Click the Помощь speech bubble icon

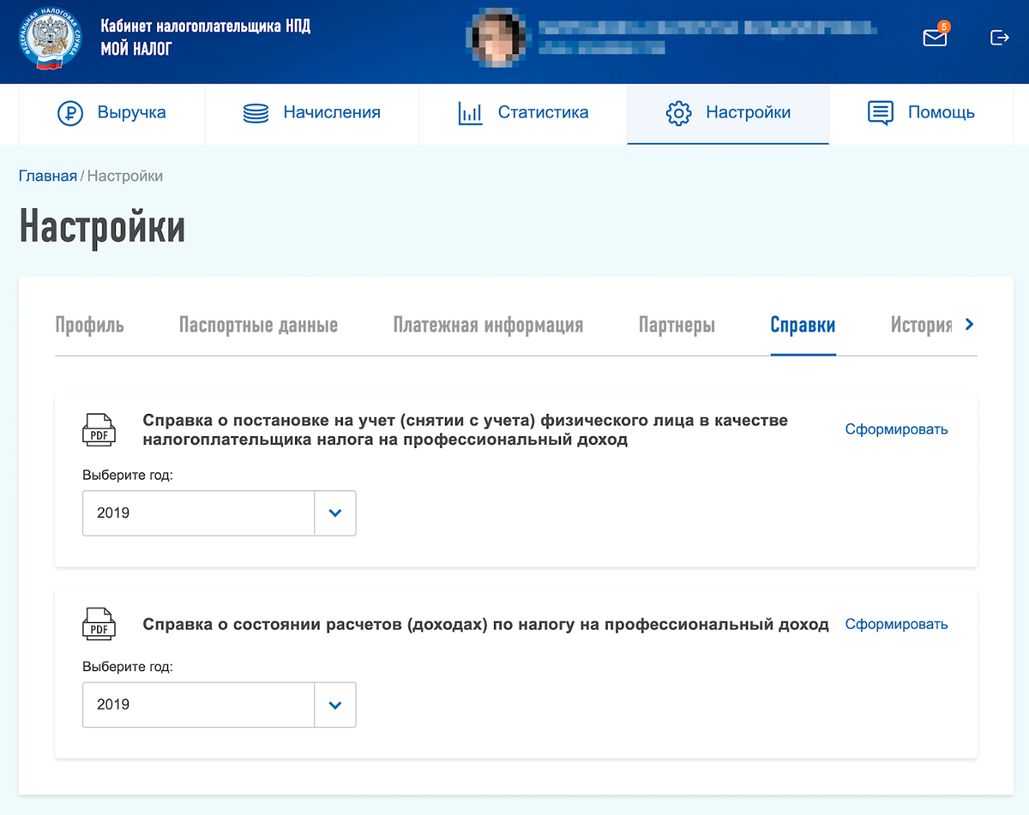pos(880,112)
